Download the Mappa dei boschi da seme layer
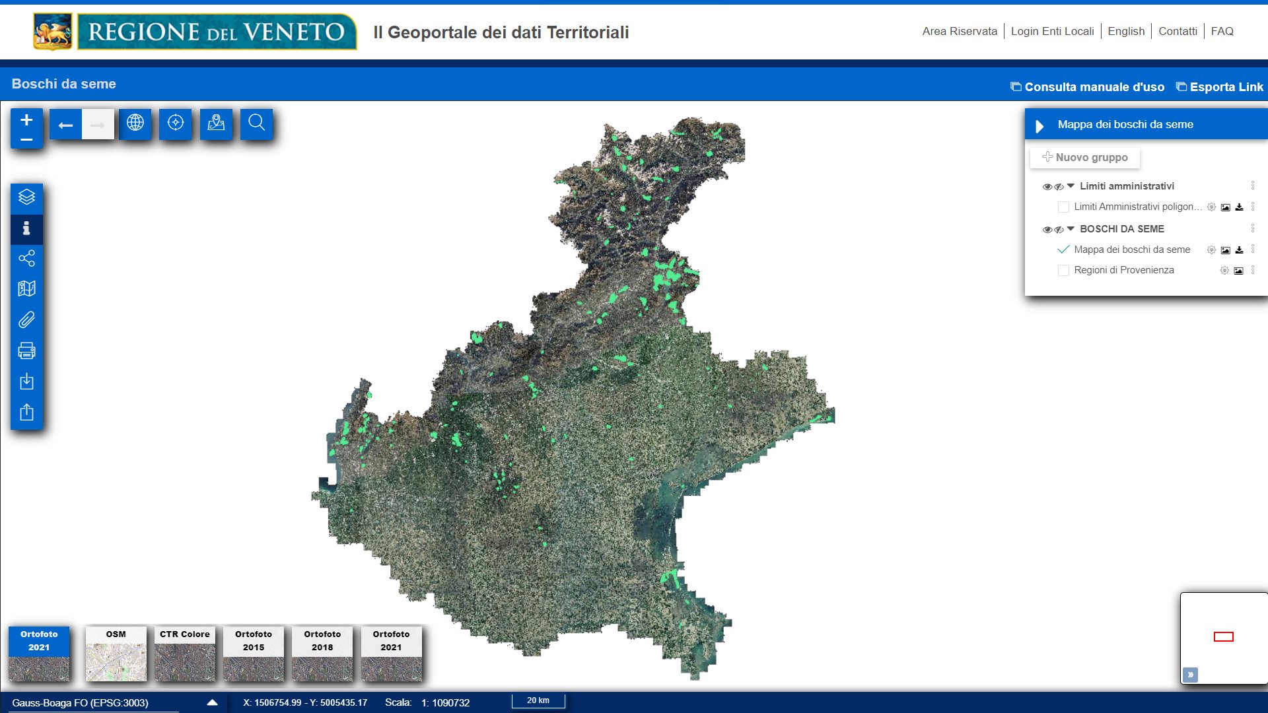 click(x=1239, y=250)
